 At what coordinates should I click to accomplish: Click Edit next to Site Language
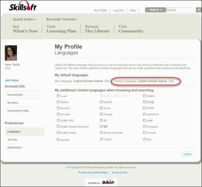pyautogui.click(x=107, y=81)
